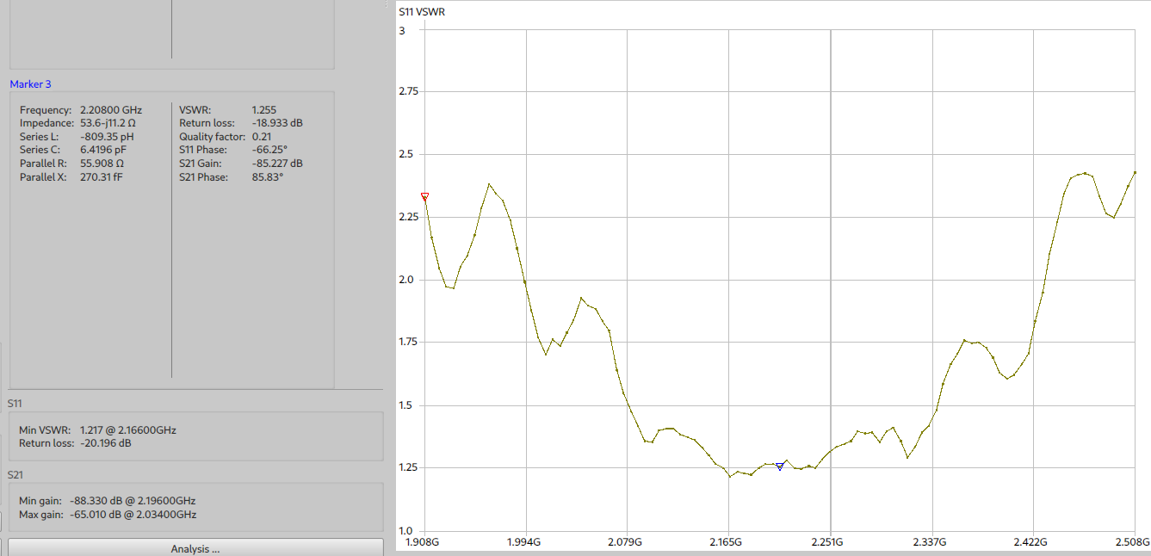Click the Marker 3 heading

click(x=30, y=84)
